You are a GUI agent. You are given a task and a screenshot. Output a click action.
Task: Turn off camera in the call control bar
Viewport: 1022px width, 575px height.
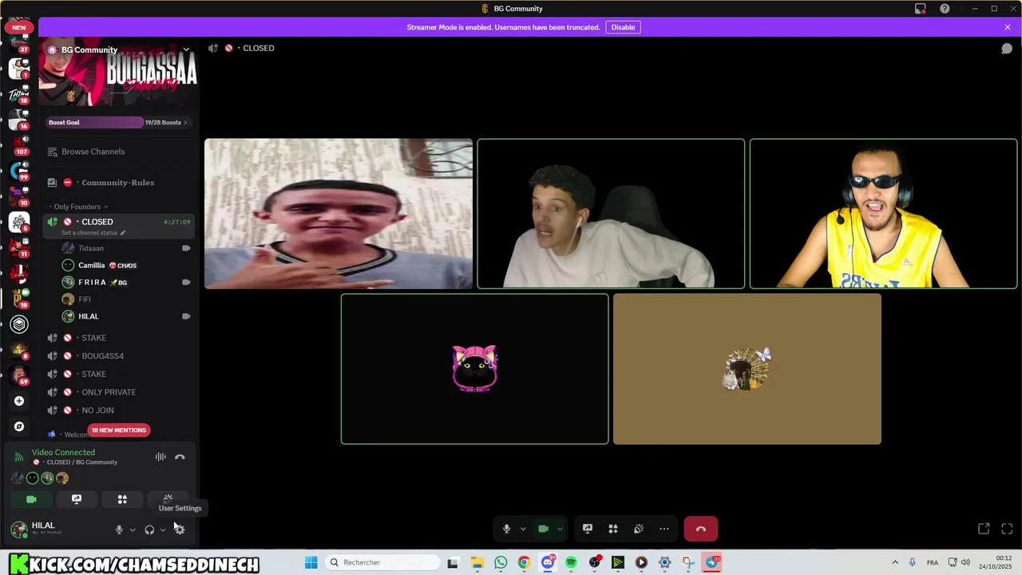[543, 529]
